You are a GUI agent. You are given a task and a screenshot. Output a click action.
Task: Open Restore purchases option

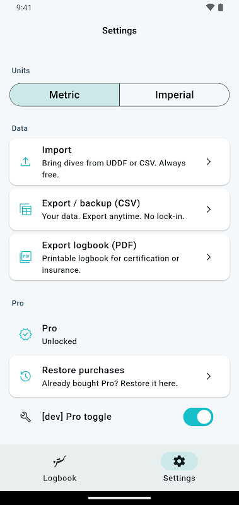pos(119,376)
